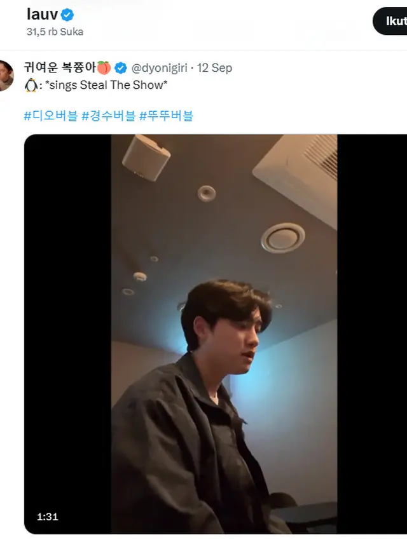Viewport: 407px width, 542px height.
Task: Click the peach emoji in display name
Action: tap(104, 68)
